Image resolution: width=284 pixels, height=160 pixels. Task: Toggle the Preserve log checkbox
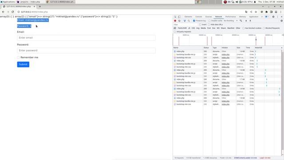coord(194,21)
